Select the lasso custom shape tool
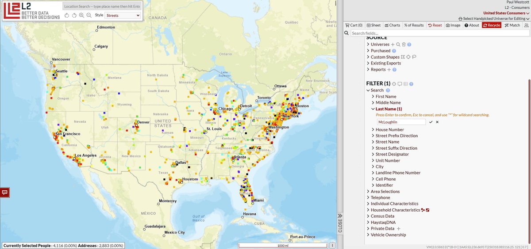531x249 pixels. (x=414, y=57)
